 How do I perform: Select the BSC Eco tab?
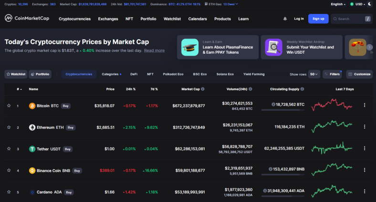[200, 74]
